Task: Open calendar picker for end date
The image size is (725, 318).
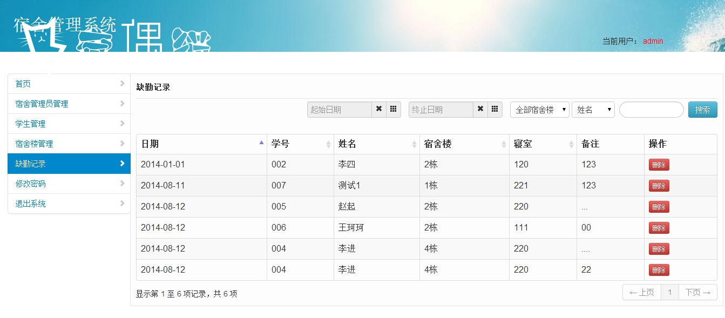Action: pyautogui.click(x=495, y=110)
